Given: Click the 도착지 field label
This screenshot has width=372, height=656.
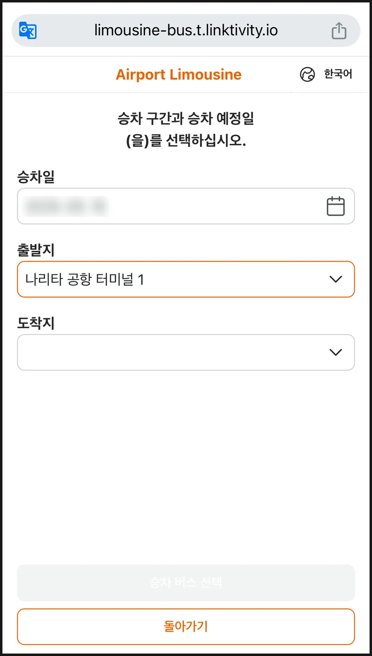Looking at the screenshot, I should coord(36,323).
